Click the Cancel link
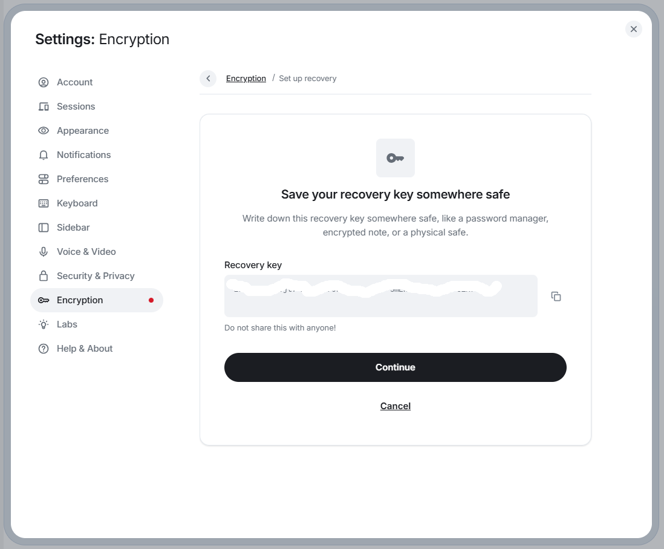Screen dimensions: 664x549 click(395, 406)
